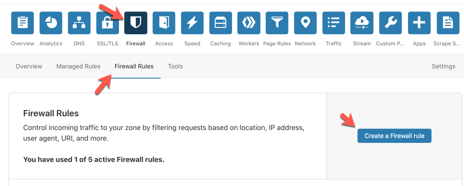Open the firewall Settings link
Screen dimensions: 464x186
tap(443, 66)
